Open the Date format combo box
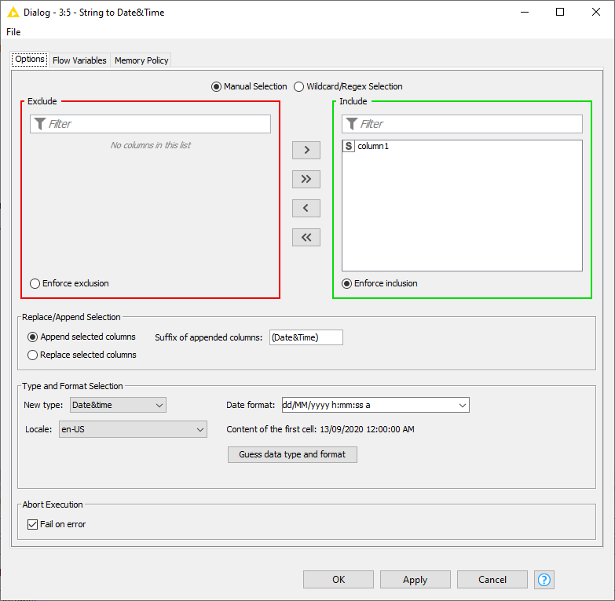This screenshot has width=615, height=601. 460,405
